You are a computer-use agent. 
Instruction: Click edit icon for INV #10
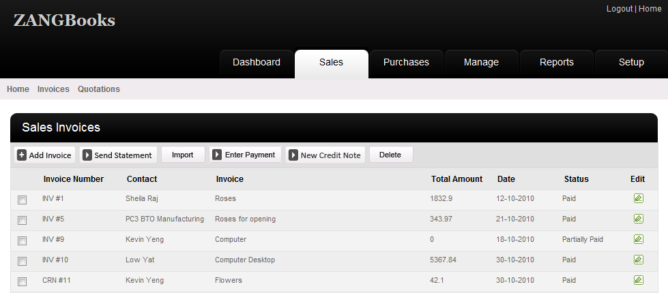coord(638,260)
